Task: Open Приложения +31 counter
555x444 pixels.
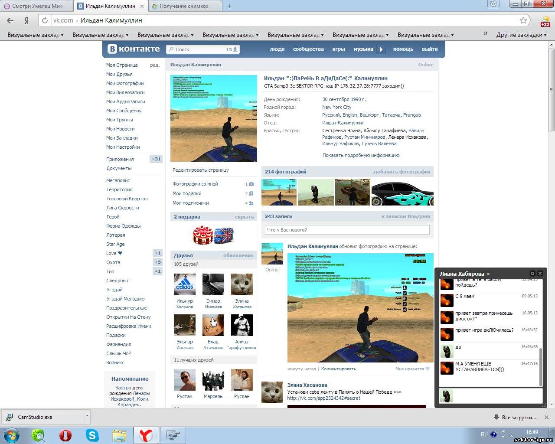Action: click(156, 159)
